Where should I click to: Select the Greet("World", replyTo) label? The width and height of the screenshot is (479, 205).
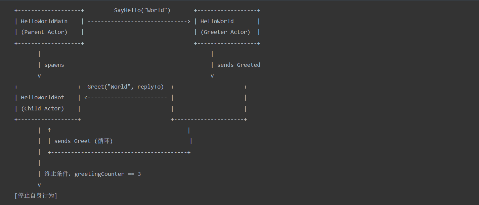point(125,87)
